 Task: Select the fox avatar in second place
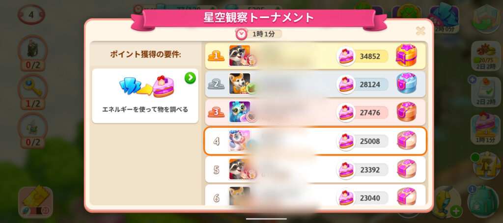239,84
